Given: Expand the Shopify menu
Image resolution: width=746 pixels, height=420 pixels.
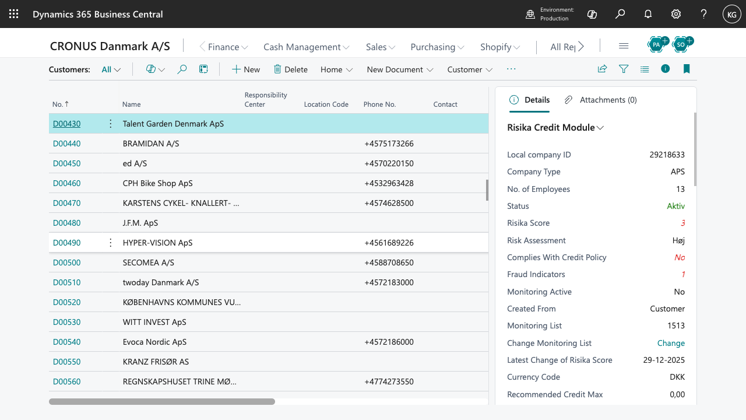Looking at the screenshot, I should (500, 47).
